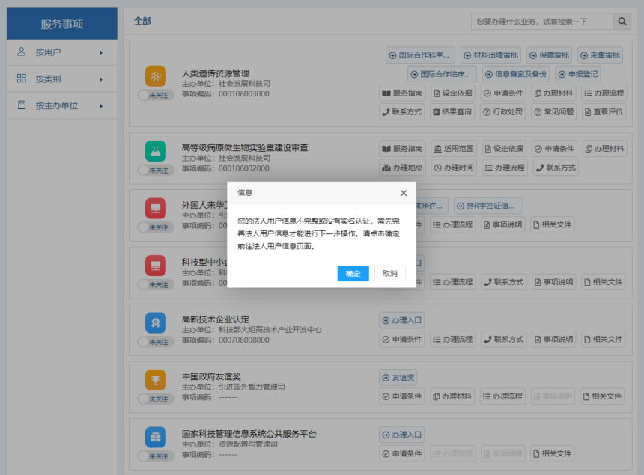The width and height of the screenshot is (644, 475).
Task: Click 办理材料 under 中国政府友谊奖
Action: tap(452, 396)
